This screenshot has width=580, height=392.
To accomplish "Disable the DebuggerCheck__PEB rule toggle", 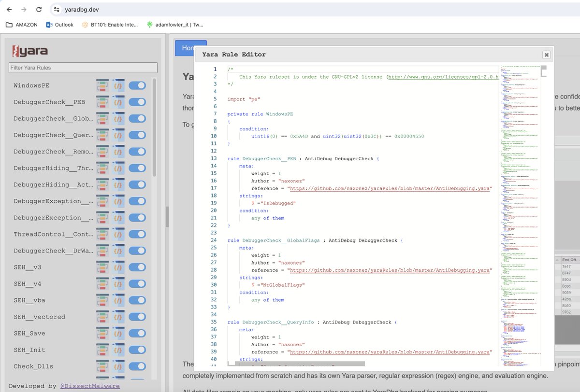I will pyautogui.click(x=137, y=102).
